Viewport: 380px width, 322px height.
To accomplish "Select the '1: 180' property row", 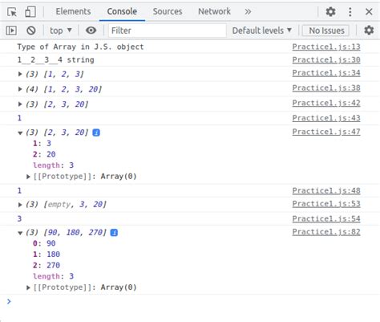I will 46,255.
